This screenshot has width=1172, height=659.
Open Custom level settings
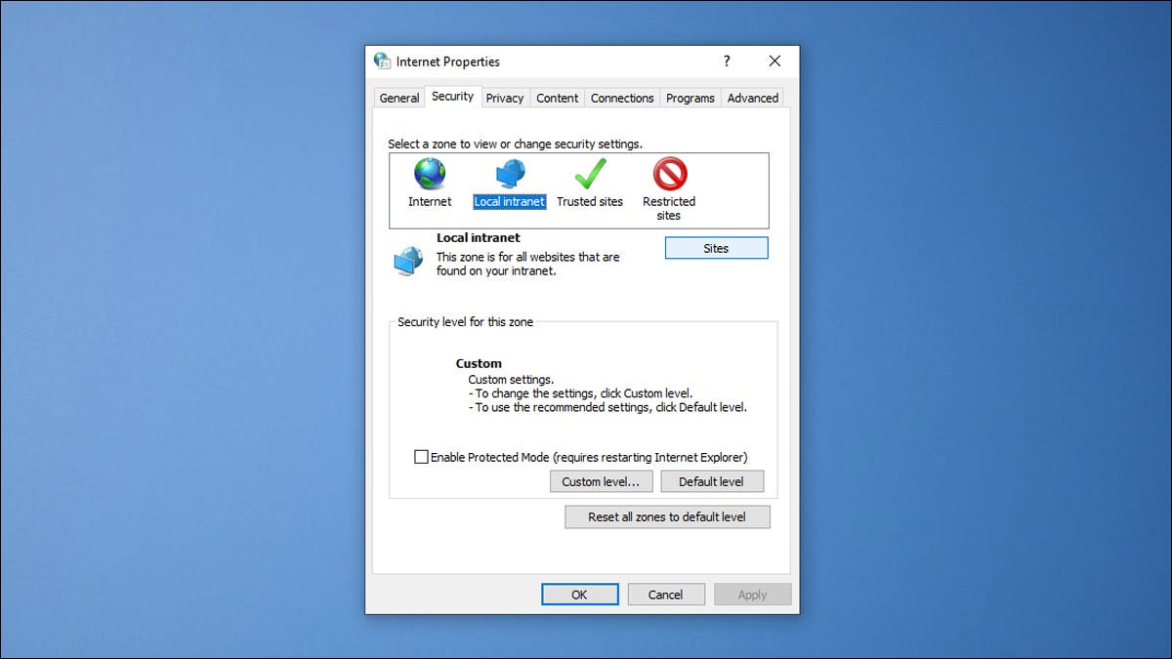pyautogui.click(x=601, y=481)
